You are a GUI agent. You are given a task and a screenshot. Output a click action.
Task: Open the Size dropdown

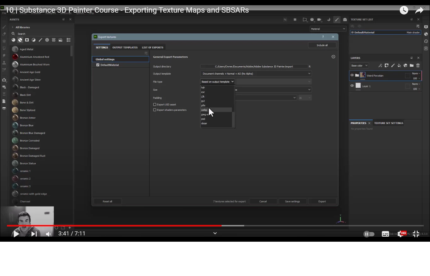(x=273, y=90)
